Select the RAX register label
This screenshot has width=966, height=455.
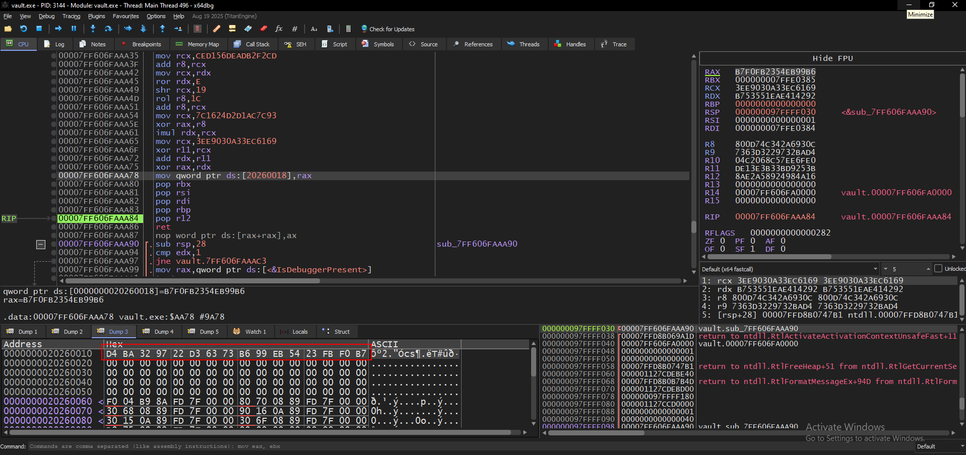click(x=712, y=72)
